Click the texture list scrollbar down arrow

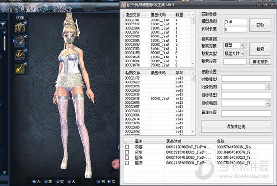pos(193,132)
